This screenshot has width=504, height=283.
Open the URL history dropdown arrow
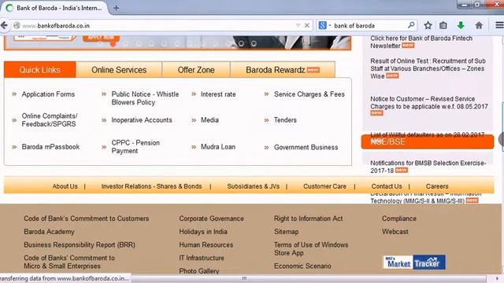click(298, 25)
